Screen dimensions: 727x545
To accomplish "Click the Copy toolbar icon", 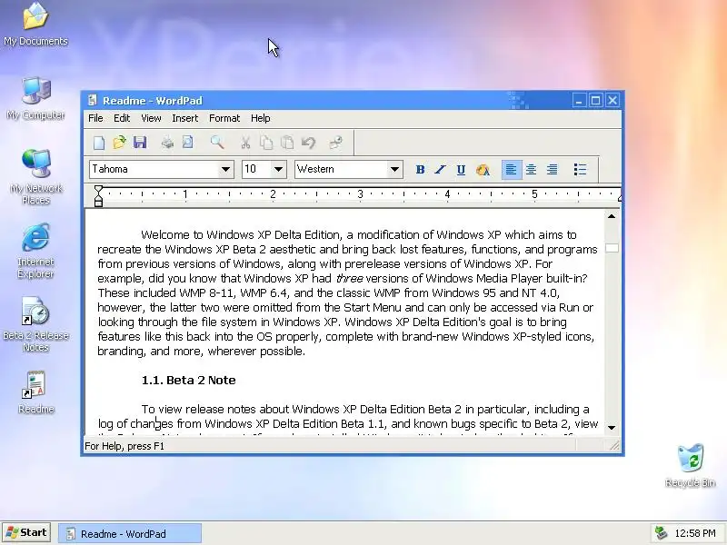I will click(266, 143).
